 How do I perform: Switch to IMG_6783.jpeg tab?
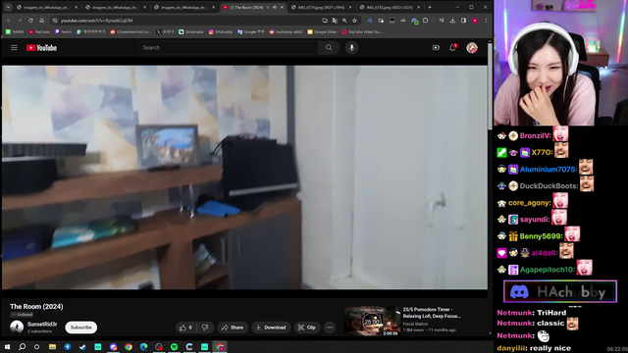391,7
